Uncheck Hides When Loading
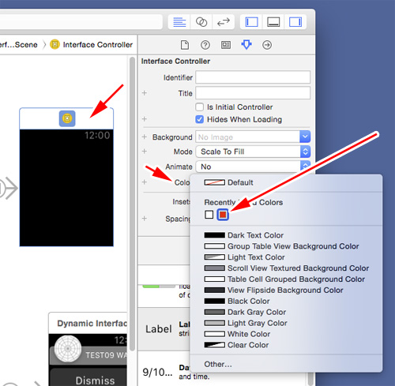This screenshot has height=386, width=395. (199, 119)
